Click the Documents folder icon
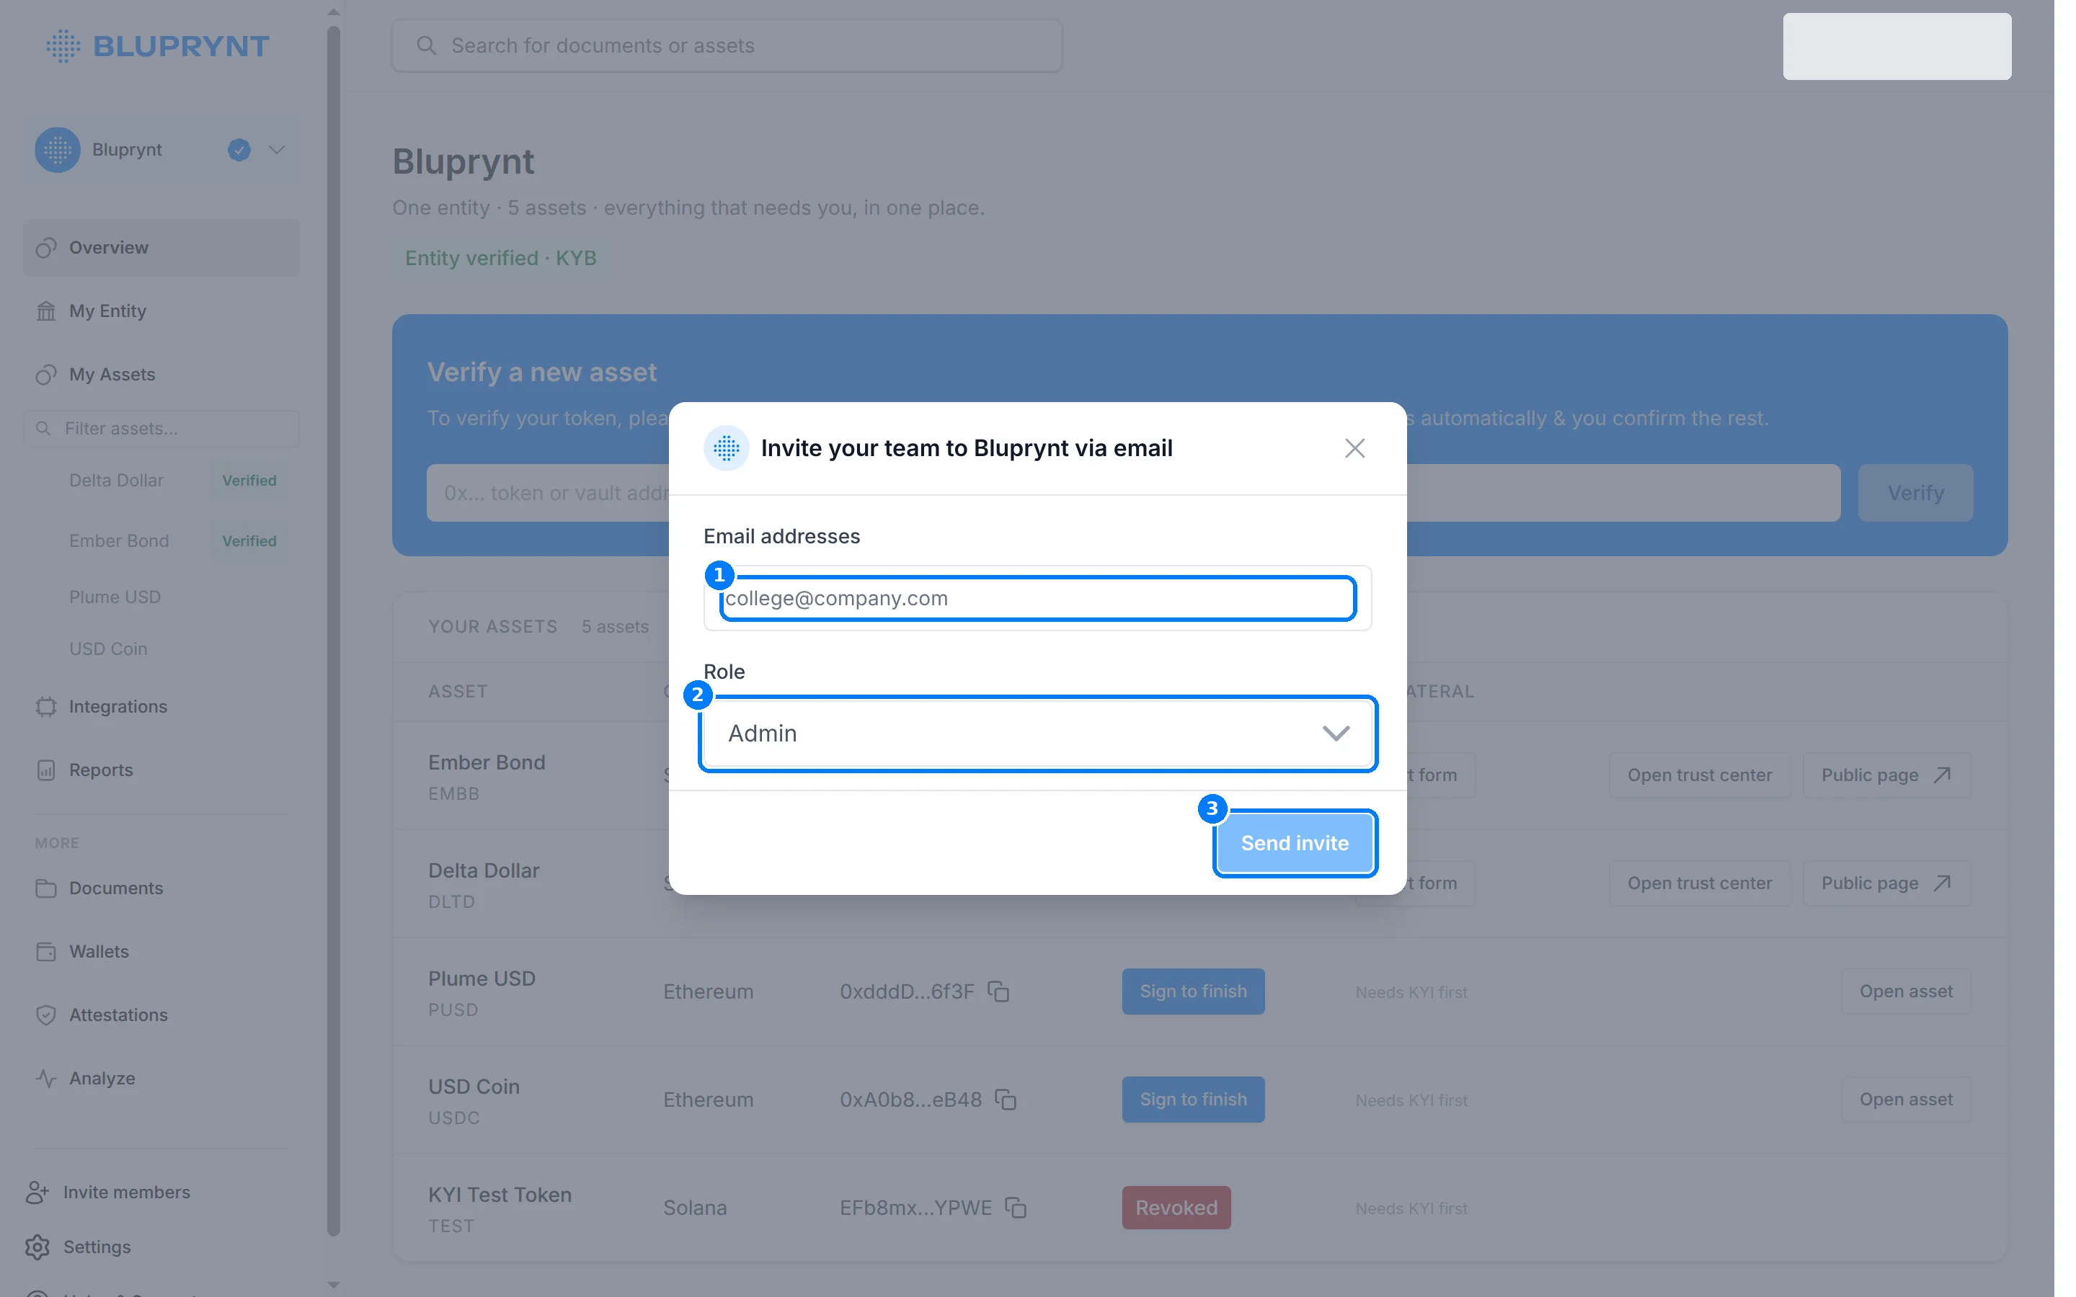2076x1297 pixels. (x=45, y=888)
